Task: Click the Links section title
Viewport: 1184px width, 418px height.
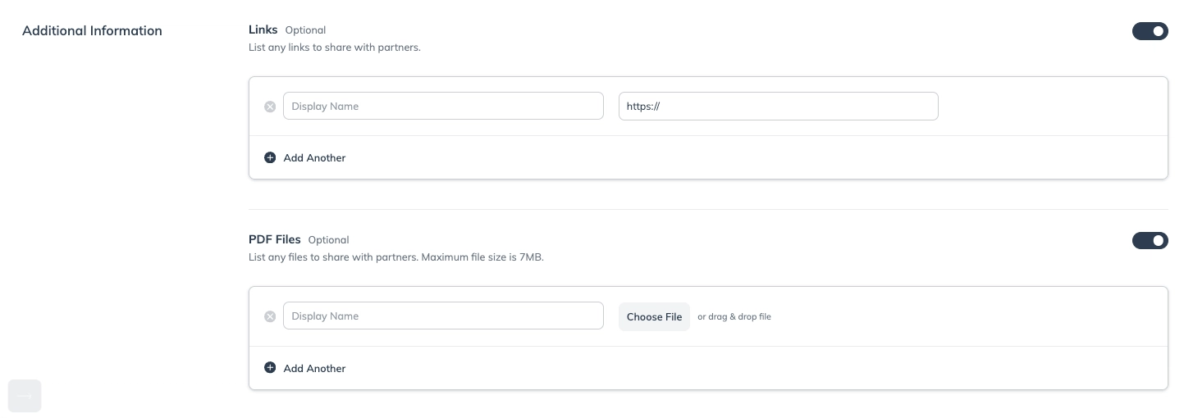Action: tap(263, 30)
